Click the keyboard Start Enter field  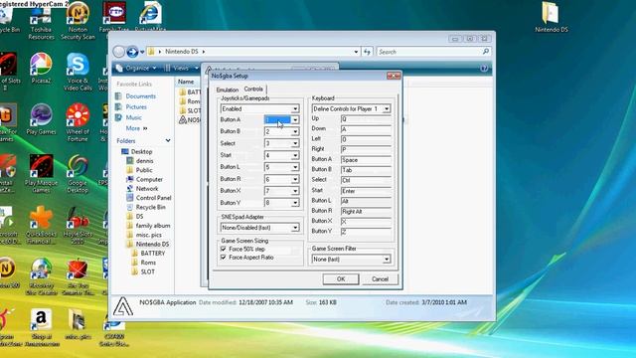[366, 191]
